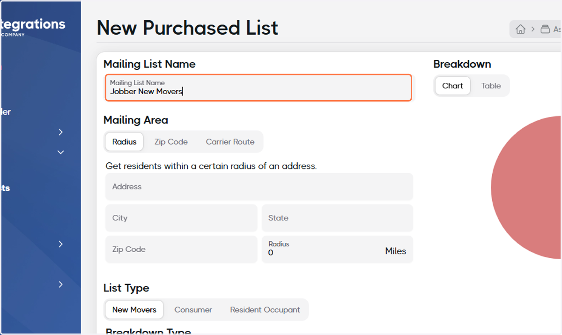This screenshot has height=335, width=562.
Task: Select Consumer list type
Action: 193,310
